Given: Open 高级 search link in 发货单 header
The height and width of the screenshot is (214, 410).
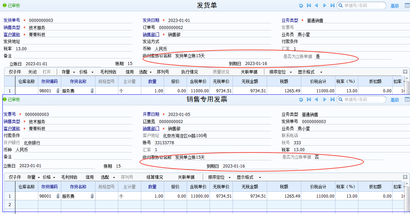Looking at the screenshot, I should click(395, 6).
